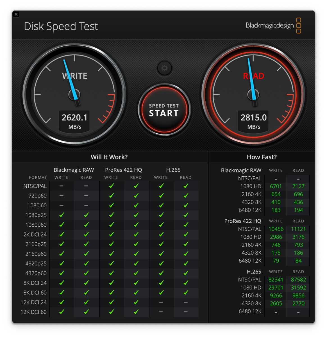
Task: Click Blackmagic RAW 1080 HD read value 7127
Action: pos(298,186)
